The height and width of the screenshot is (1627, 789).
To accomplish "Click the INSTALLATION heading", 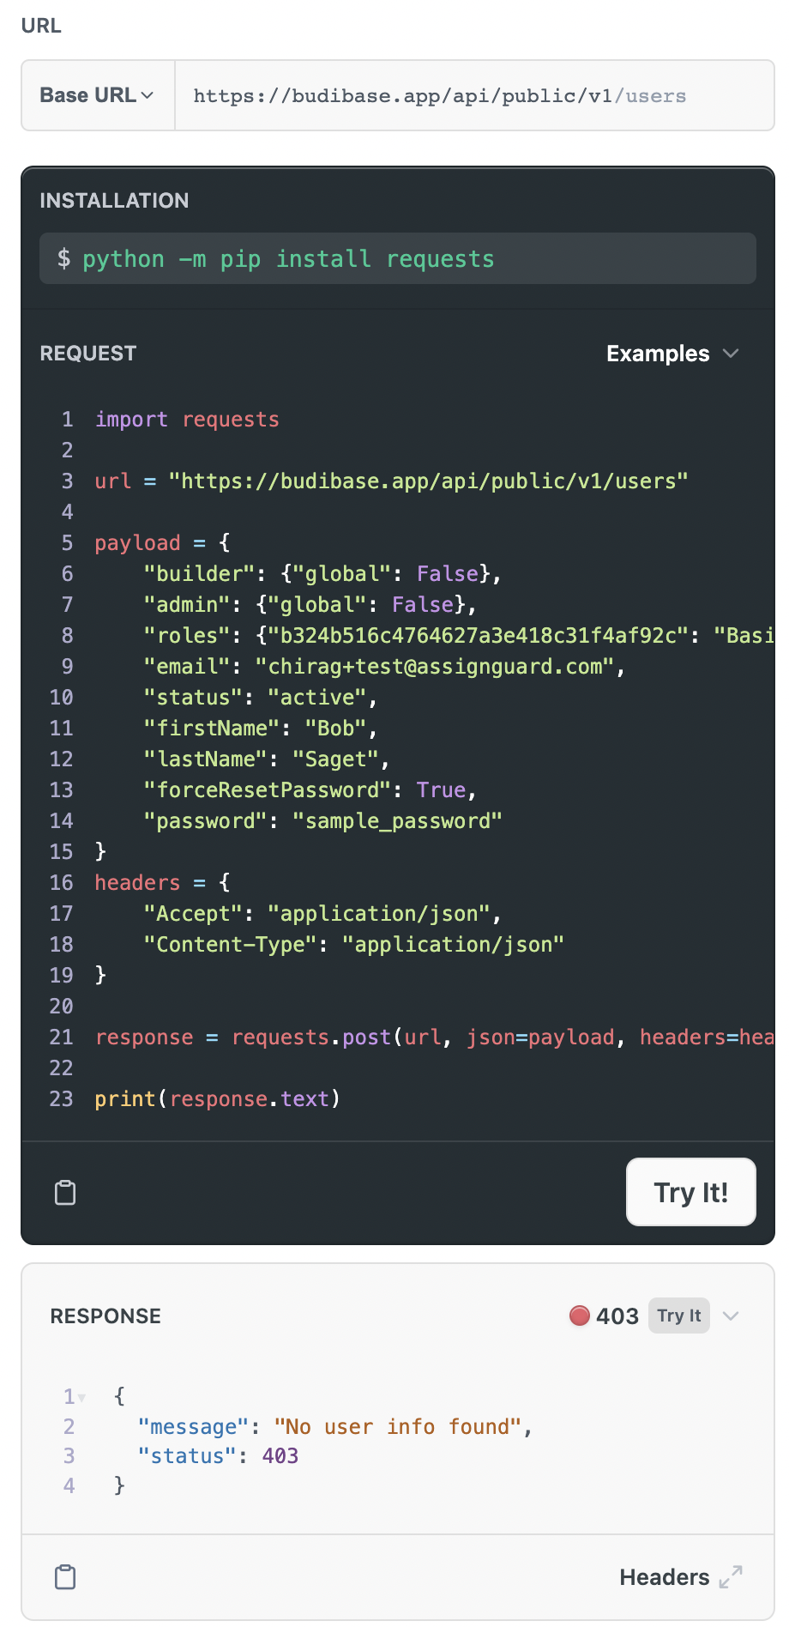I will [114, 201].
